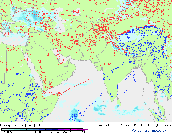Image resolution: width=172 pixels, height=133 pixels.
Task: Click the '5' legend scale value
Action: click(27, 132)
